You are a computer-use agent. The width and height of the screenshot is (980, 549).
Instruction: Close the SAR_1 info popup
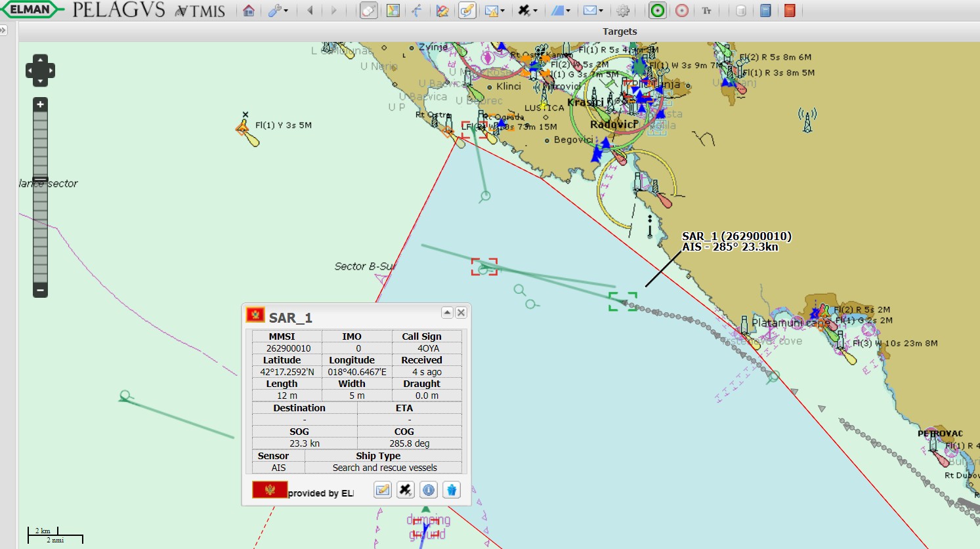point(461,312)
